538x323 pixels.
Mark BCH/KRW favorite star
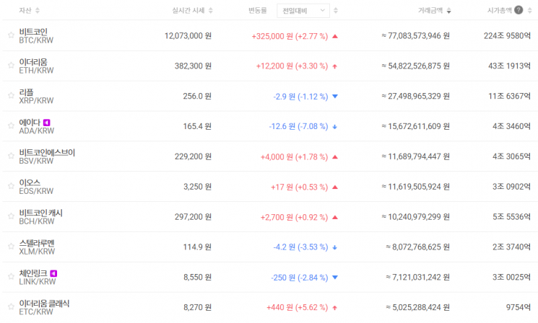[x=11, y=216]
